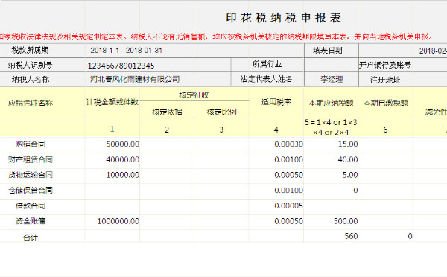Viewport: 447px width, 277px height.
Task: Click company name 河北春风化雨建材有限公司
Action: click(x=135, y=79)
